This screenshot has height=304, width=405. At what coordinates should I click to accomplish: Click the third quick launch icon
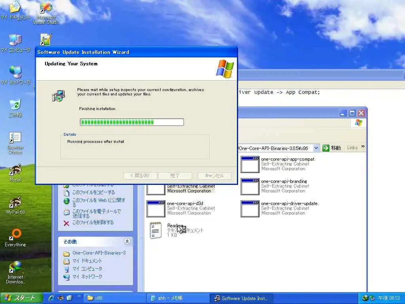pyautogui.click(x=69, y=298)
